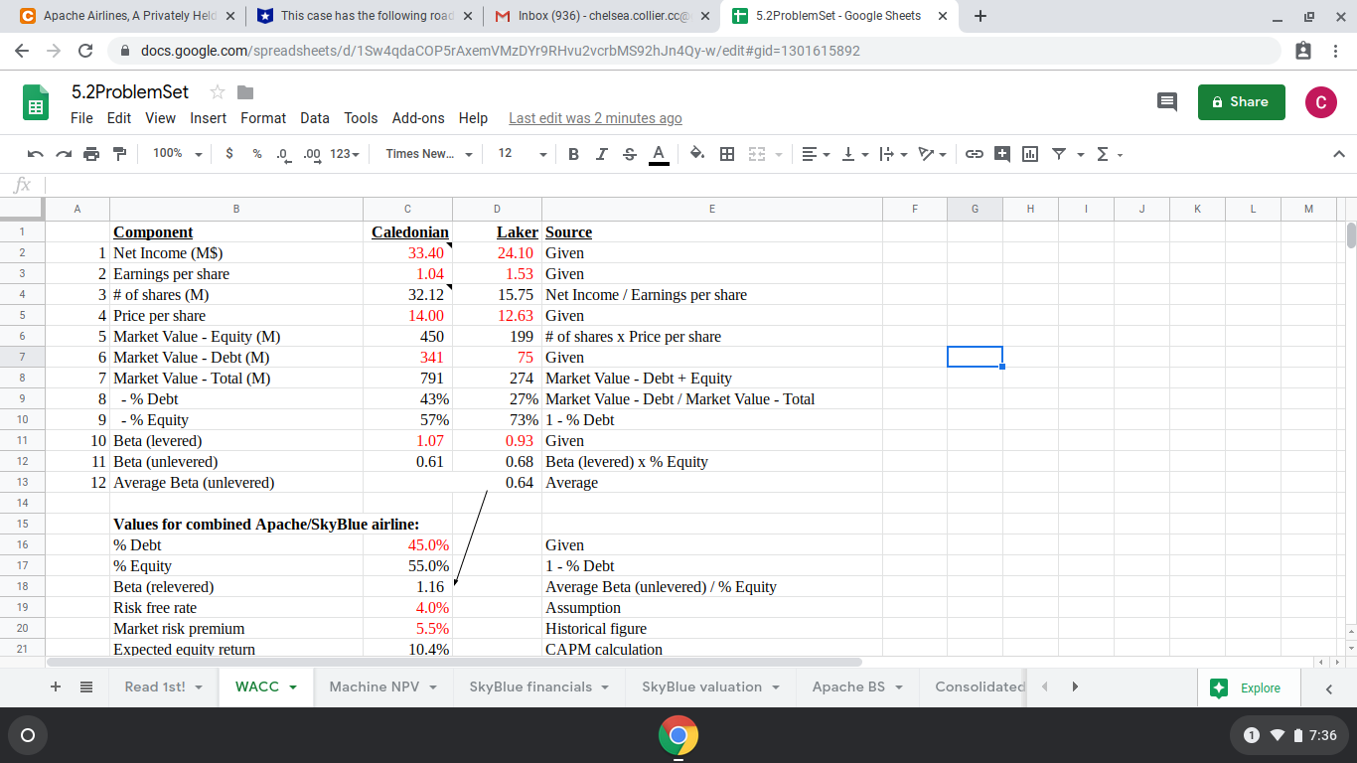Open the Google account avatar
Viewport: 1357px width, 763px height.
coord(1320,102)
